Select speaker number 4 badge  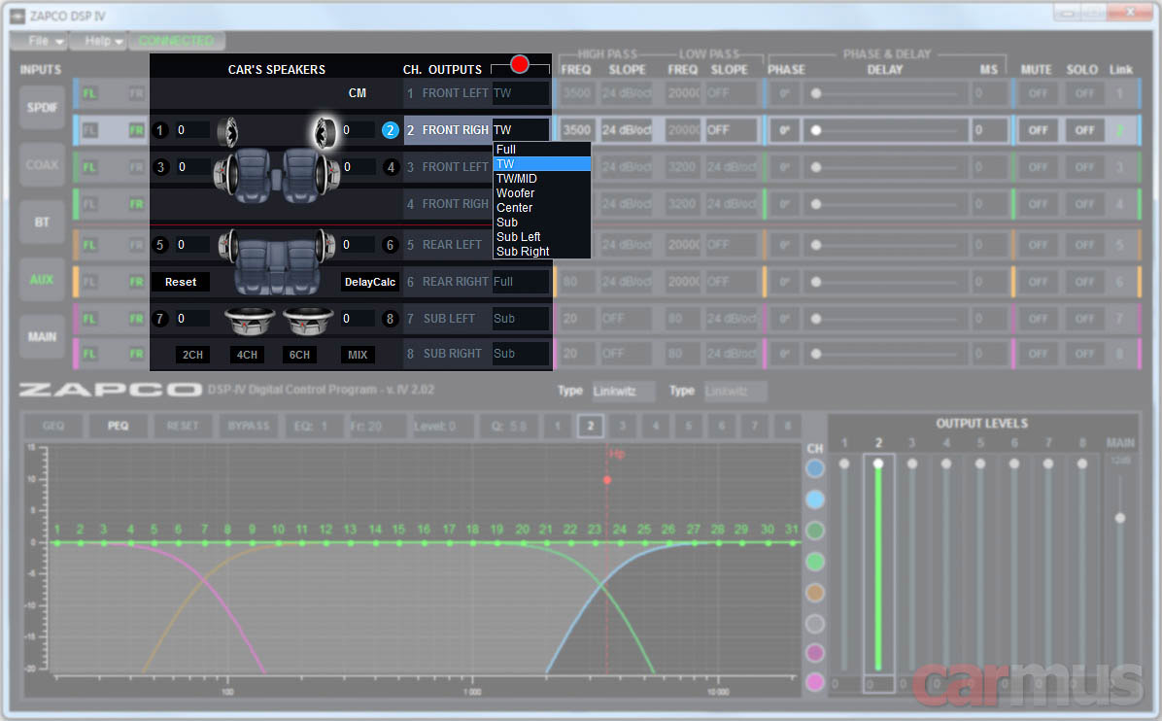point(391,167)
